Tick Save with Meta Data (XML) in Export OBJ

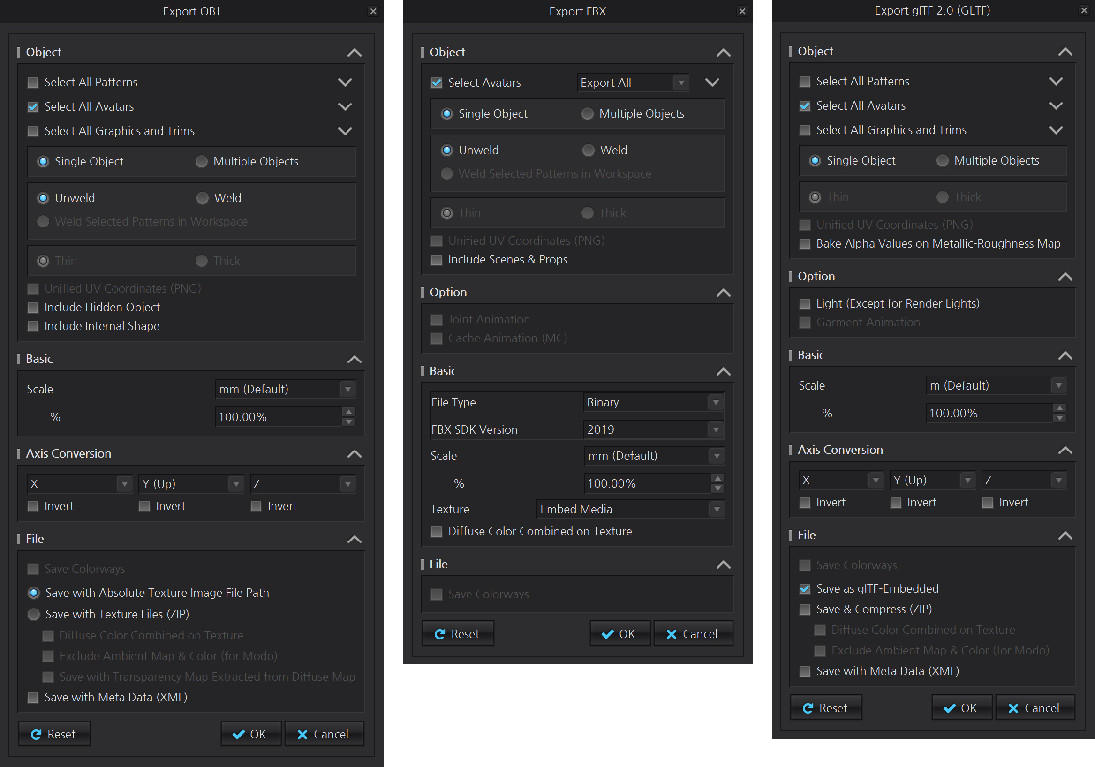point(33,698)
